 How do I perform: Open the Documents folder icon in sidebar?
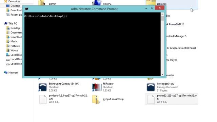coord(8,33)
